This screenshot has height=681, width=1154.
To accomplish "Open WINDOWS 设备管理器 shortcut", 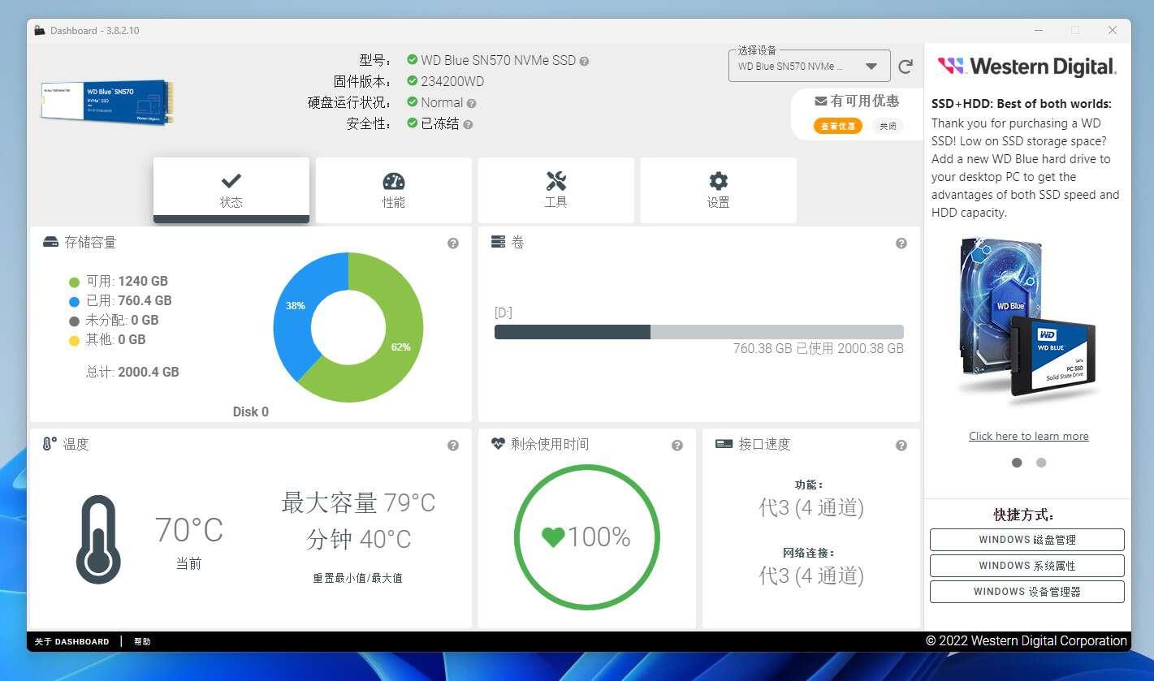I will 1027,592.
